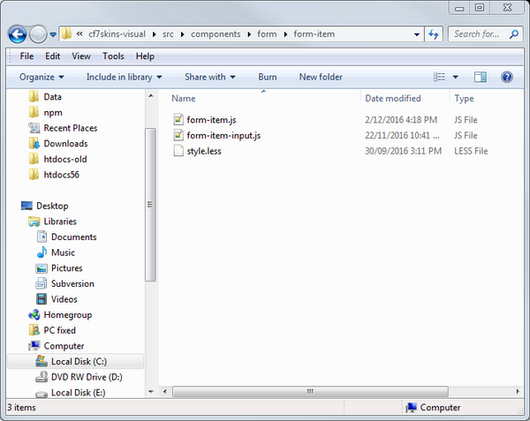Image resolution: width=530 pixels, height=421 pixels.
Task: Click the New folder button
Action: click(x=321, y=77)
